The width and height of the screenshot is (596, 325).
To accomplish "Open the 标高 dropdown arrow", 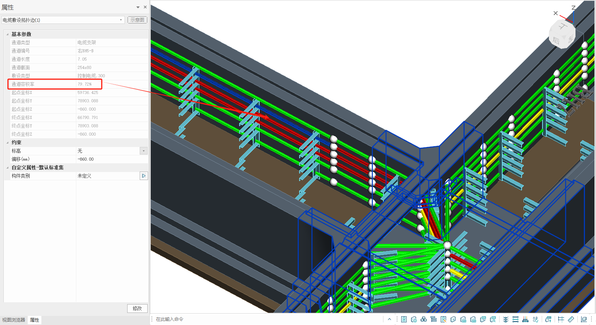I will 143,151.
